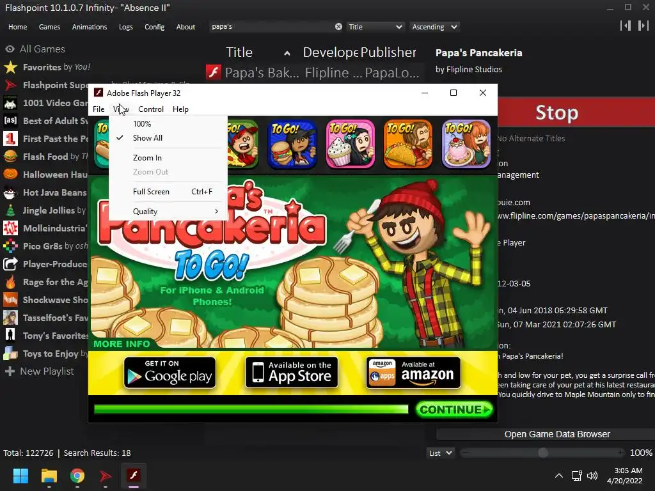Choose Full Screen from View menu

tap(168, 192)
